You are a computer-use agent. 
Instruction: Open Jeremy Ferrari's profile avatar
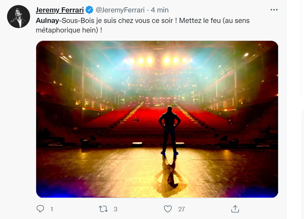point(19,17)
